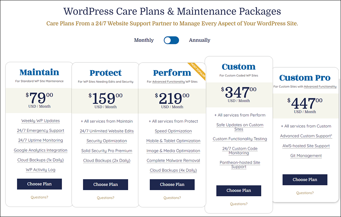341x217 pixels.
Task: Click Questions? under the Maintain plan
Action: coord(39,197)
